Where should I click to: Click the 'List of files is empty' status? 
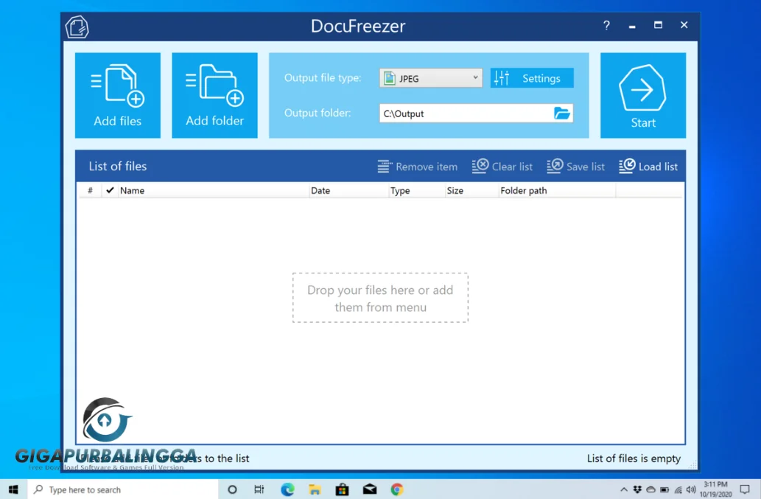[634, 458]
